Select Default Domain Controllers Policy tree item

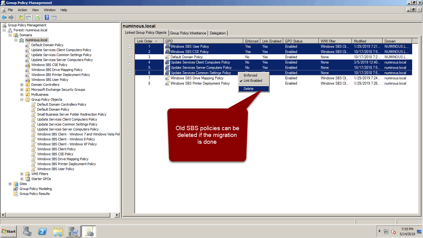62,104
